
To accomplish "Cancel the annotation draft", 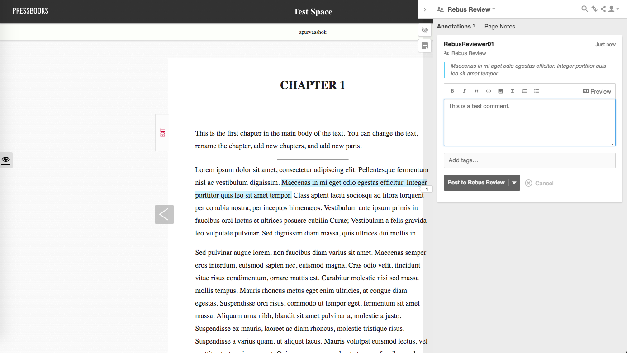I will (x=539, y=183).
